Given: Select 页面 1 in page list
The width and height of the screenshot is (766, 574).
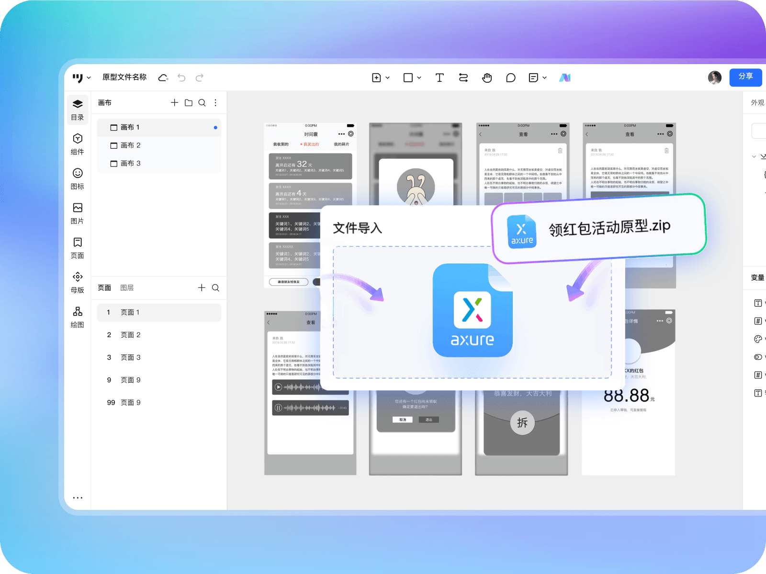Looking at the screenshot, I should click(159, 312).
